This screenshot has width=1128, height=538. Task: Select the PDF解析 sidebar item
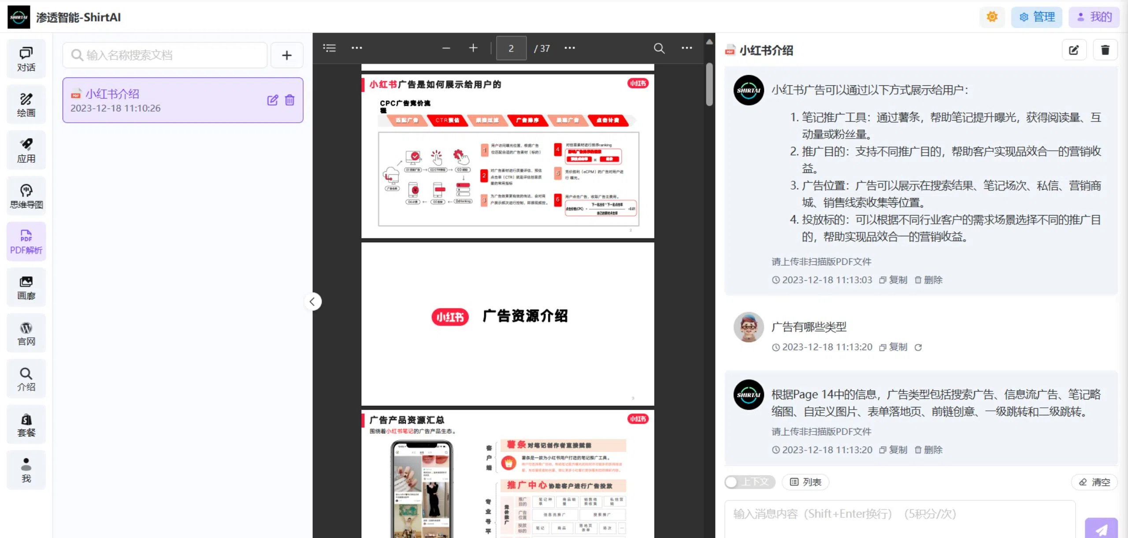pyautogui.click(x=26, y=242)
